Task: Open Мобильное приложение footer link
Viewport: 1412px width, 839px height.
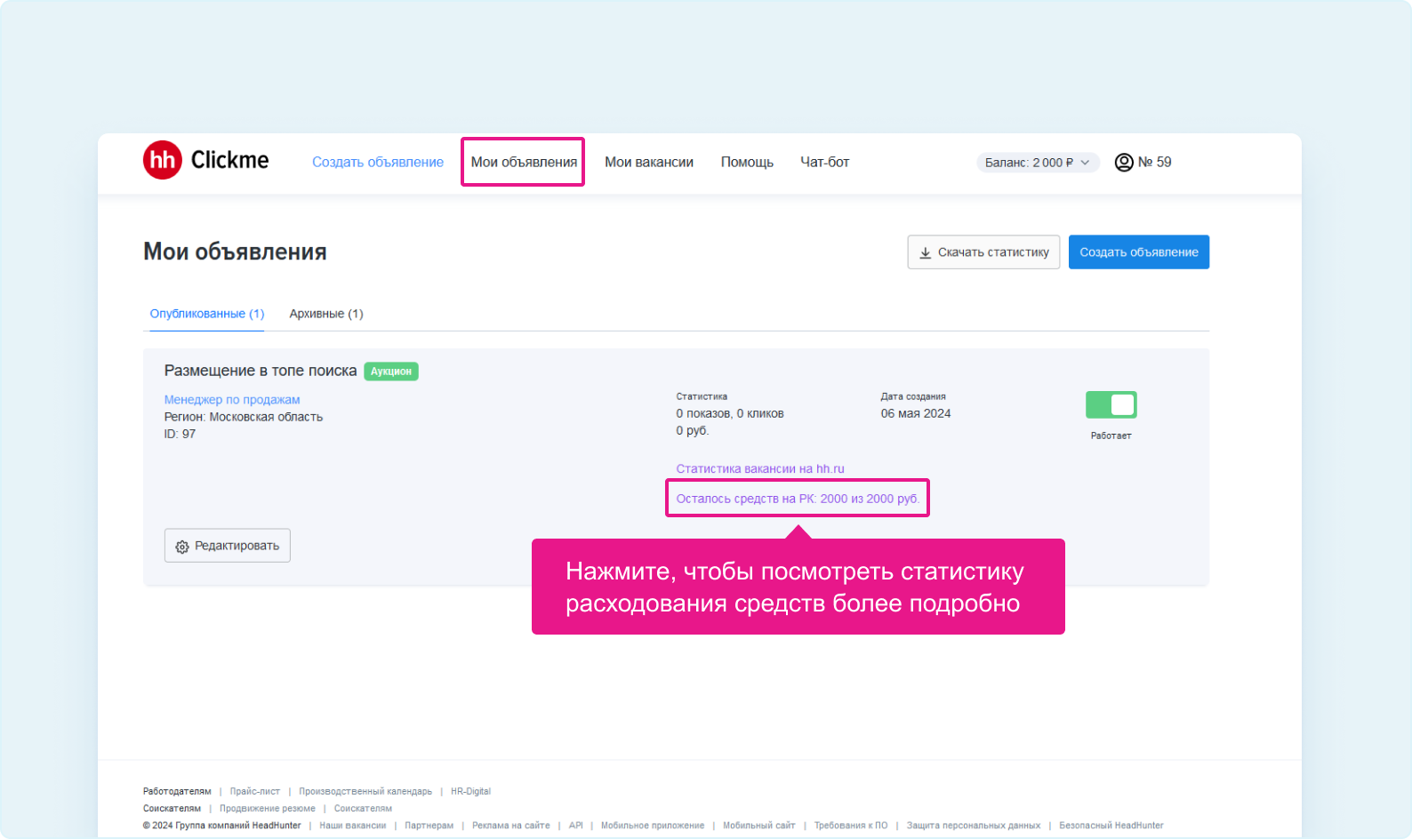Action: pos(653,826)
